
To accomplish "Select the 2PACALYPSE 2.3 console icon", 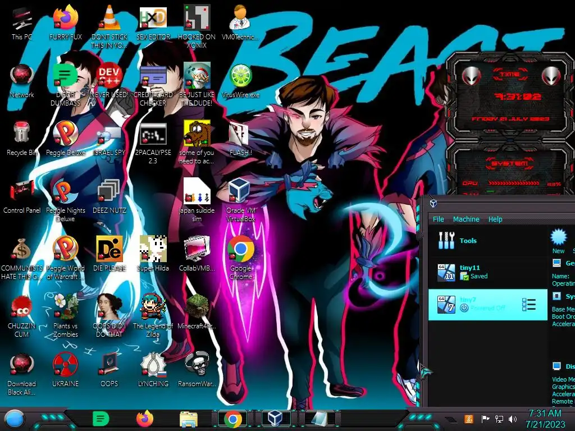I will tap(153, 143).
